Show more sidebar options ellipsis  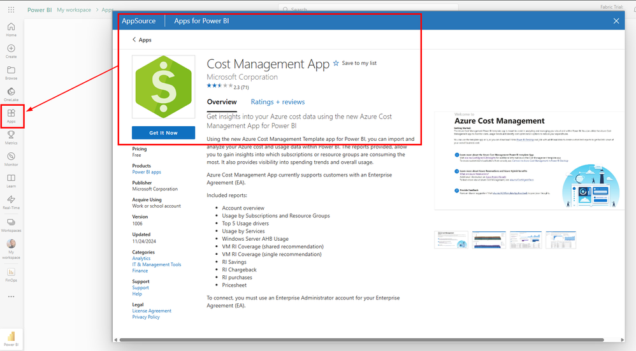11,296
